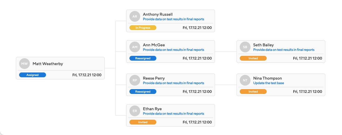Click Ann McGee's Reassigned status badge
Image resolution: width=342 pixels, height=135 pixels.
143,58
